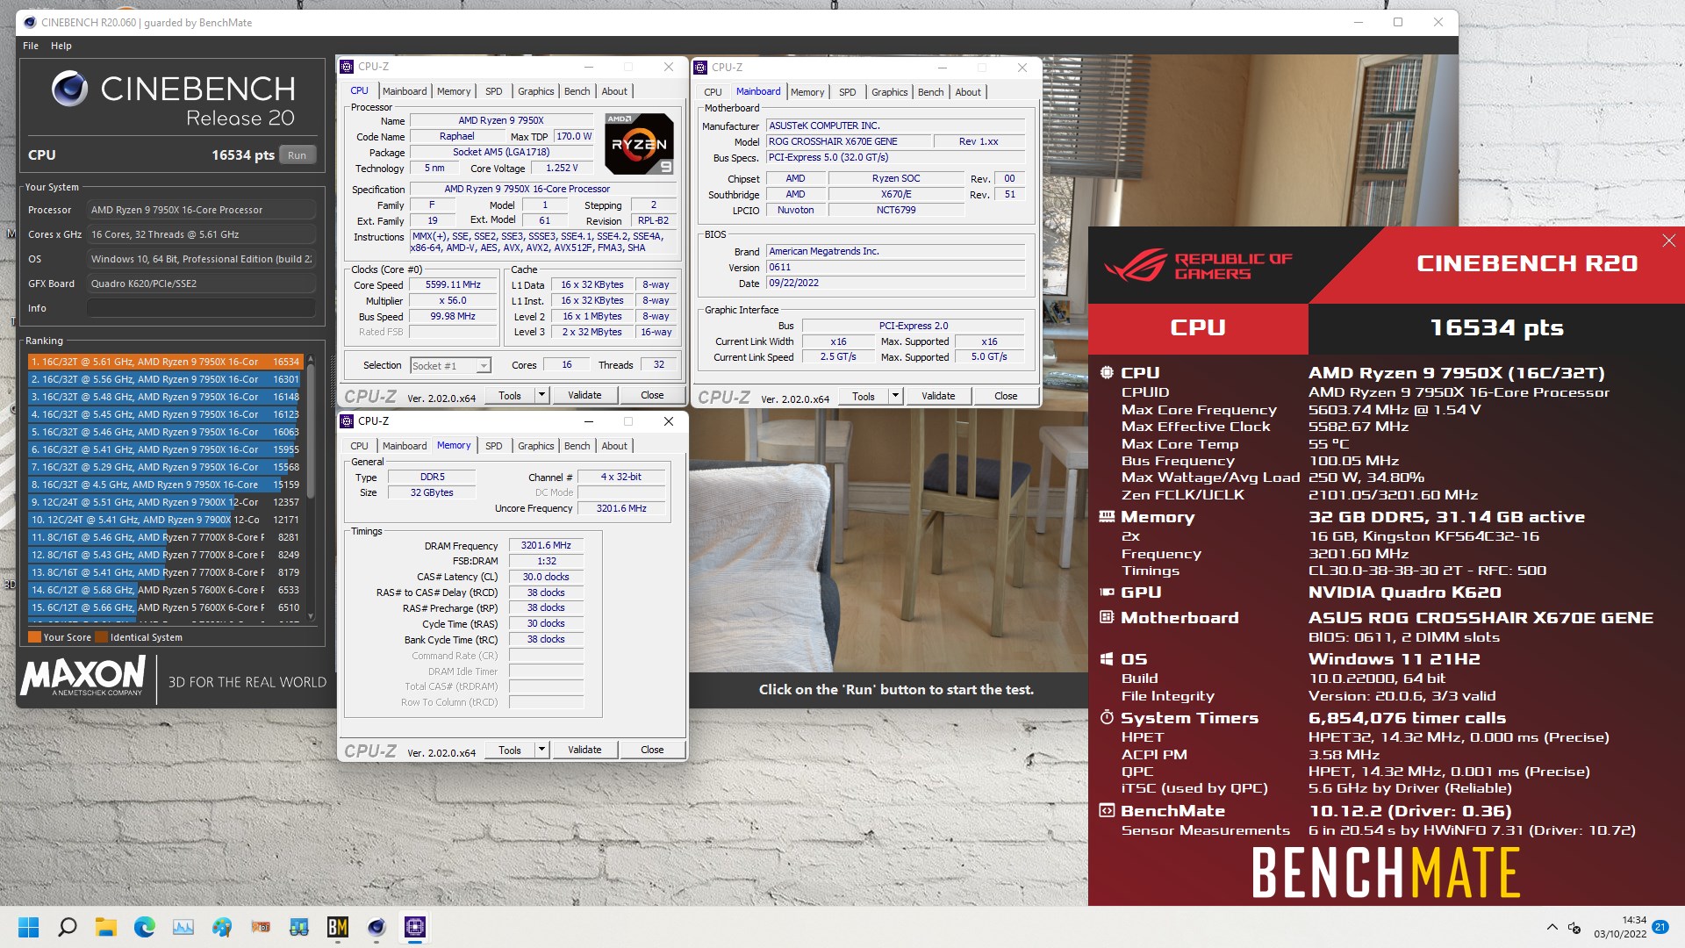Select ranking row 2 with score 16301
This screenshot has width=1685, height=948.
click(165, 379)
